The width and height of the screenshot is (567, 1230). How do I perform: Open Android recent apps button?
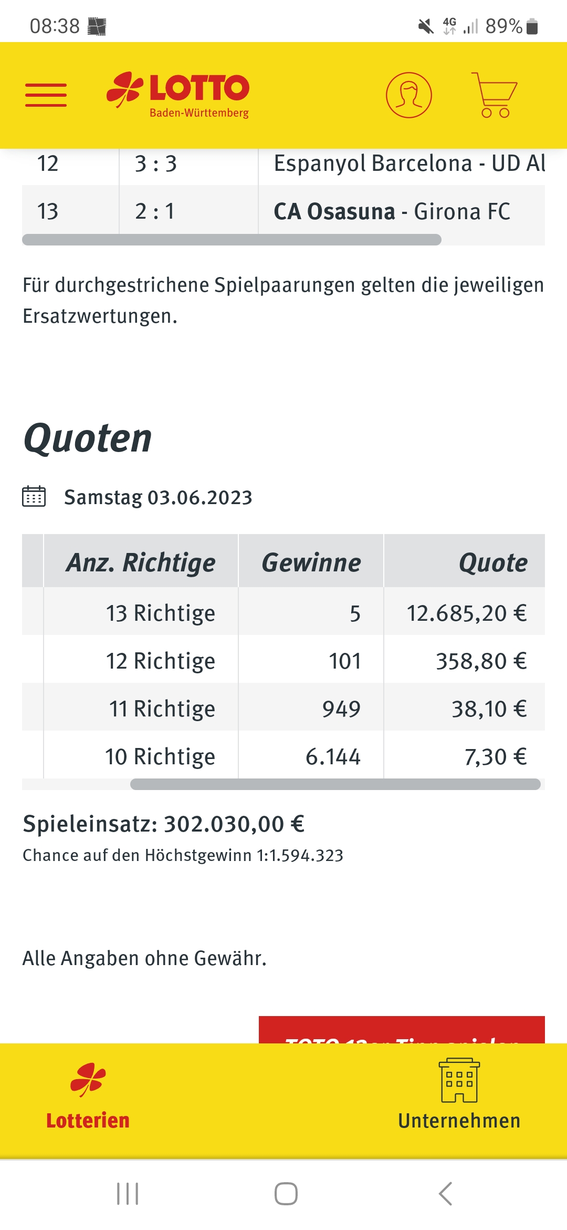[x=128, y=1194]
